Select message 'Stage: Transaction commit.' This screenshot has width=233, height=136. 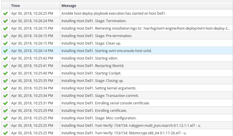[x=100, y=95]
